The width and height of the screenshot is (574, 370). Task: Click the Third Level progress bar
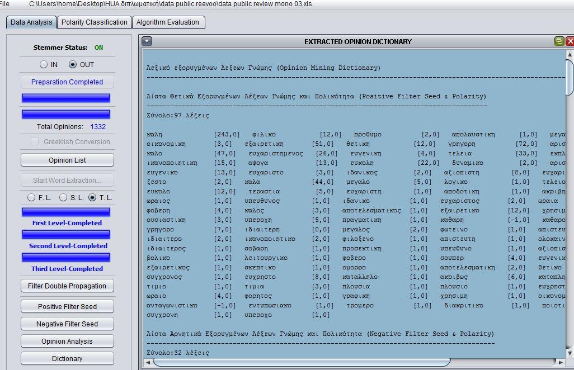coord(66,258)
